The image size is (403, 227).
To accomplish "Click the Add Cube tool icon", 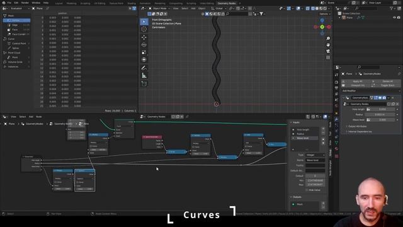I will [144, 84].
